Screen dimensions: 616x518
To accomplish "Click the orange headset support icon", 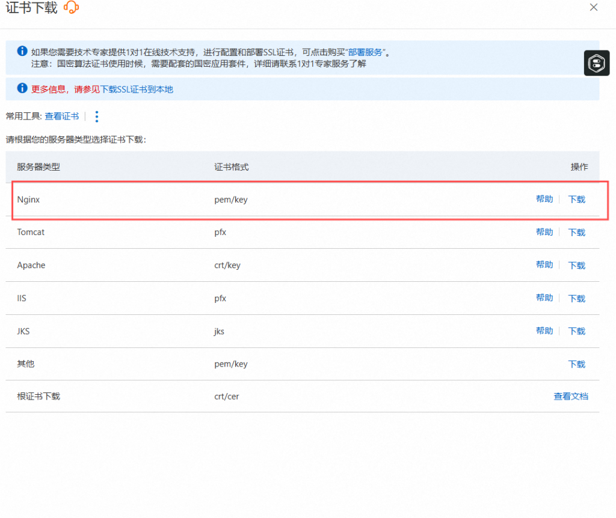I will point(71,8).
